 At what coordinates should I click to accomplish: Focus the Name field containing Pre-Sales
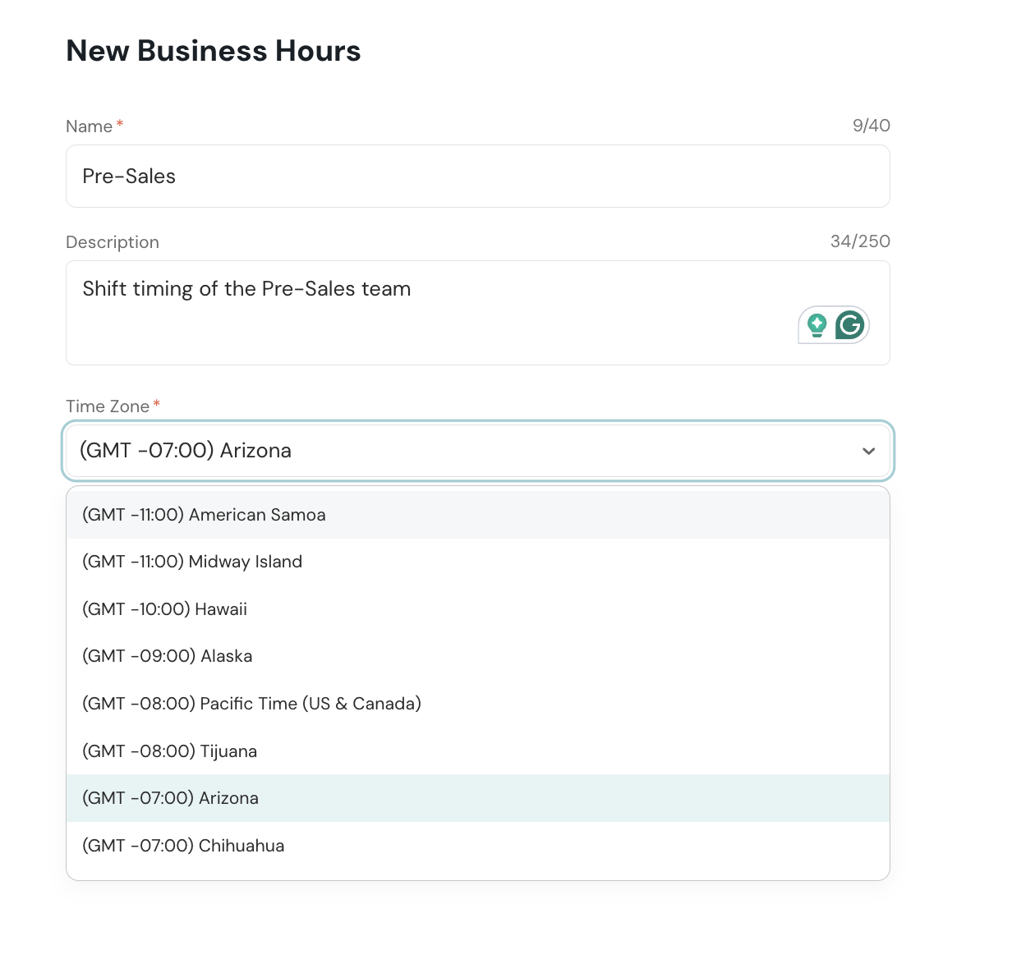coord(477,177)
